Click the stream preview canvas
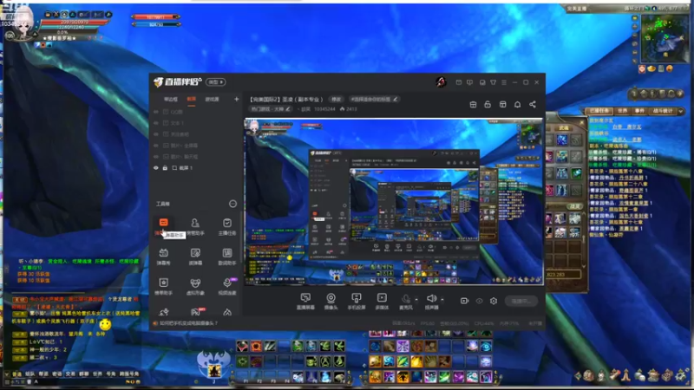The image size is (694, 390). [x=394, y=201]
